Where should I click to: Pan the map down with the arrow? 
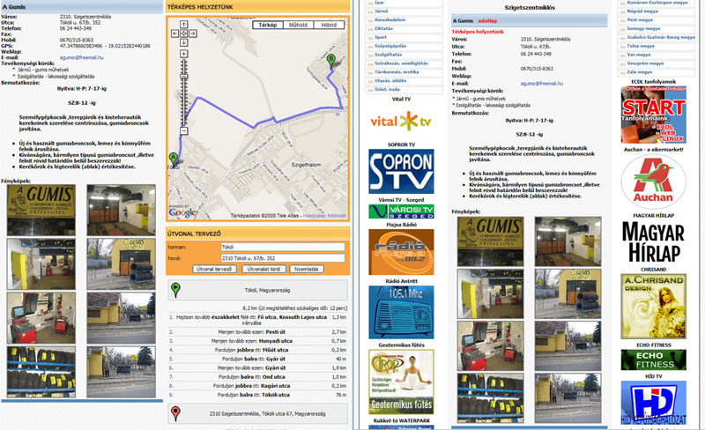coord(183,42)
